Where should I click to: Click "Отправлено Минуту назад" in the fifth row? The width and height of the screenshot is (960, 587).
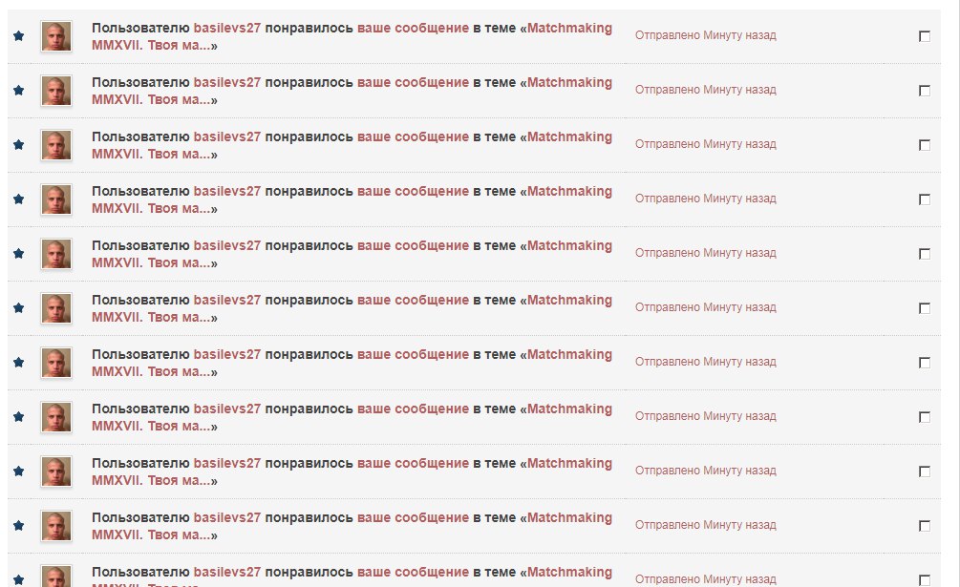pos(705,253)
